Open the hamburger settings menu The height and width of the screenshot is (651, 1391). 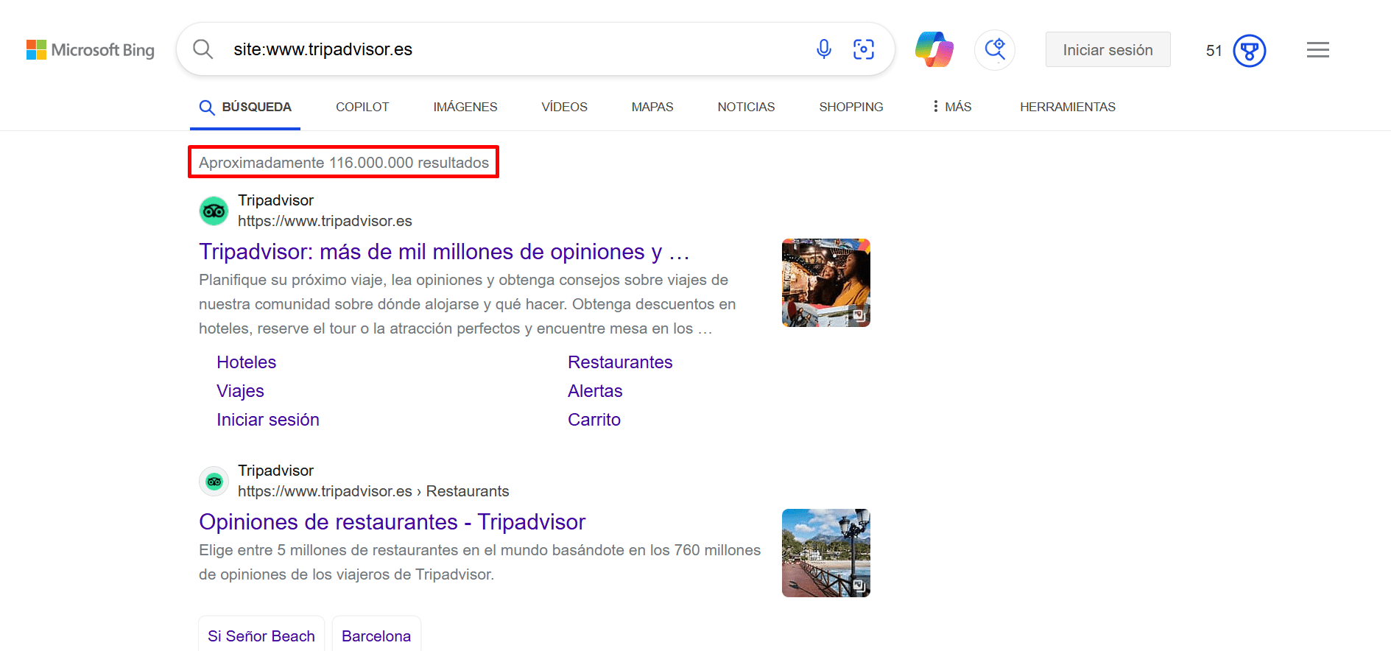[1318, 50]
